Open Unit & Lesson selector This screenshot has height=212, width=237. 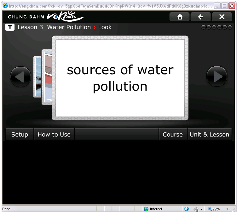210,134
